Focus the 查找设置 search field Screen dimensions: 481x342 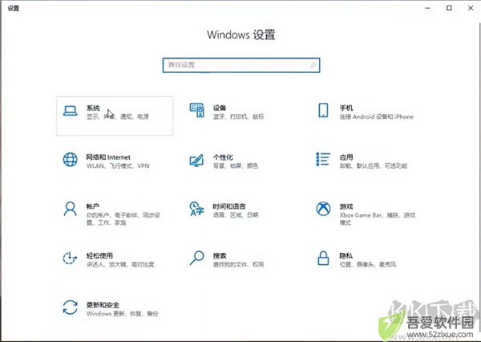(241, 65)
